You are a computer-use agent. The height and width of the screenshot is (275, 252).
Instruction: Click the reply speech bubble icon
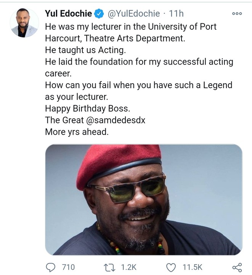50,267
